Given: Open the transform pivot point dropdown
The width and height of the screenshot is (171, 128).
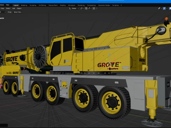Looking at the screenshot, I should tap(82, 9).
